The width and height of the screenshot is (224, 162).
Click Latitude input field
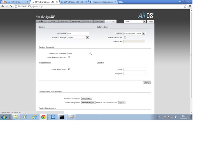pos(135,69)
